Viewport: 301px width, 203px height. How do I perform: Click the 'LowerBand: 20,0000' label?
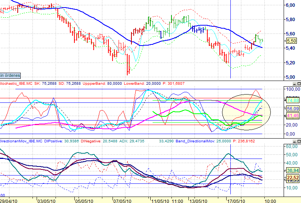point(142,84)
